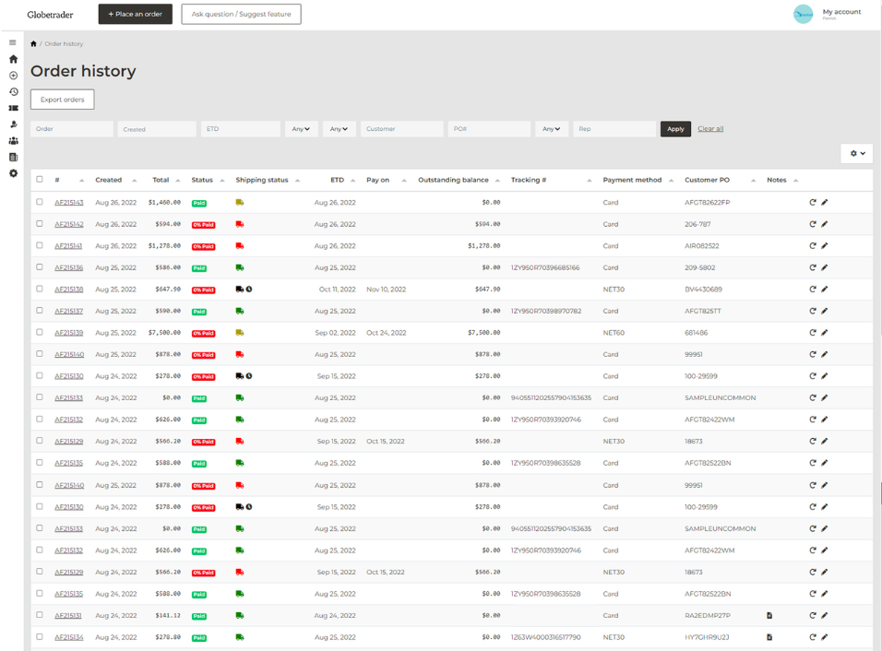Viewport: 882px width, 651px height.
Task: Click edit pencil for order AF215134
Action: tap(824, 637)
